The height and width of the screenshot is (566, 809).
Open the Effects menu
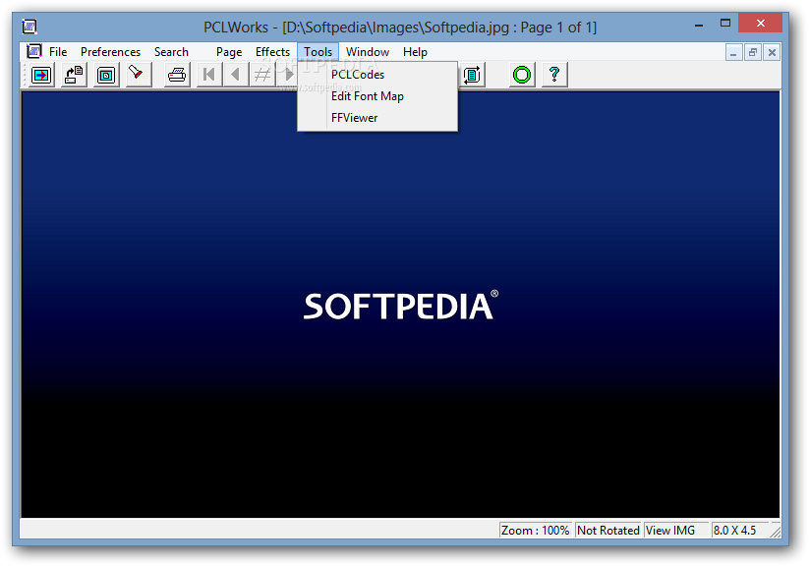pos(272,52)
